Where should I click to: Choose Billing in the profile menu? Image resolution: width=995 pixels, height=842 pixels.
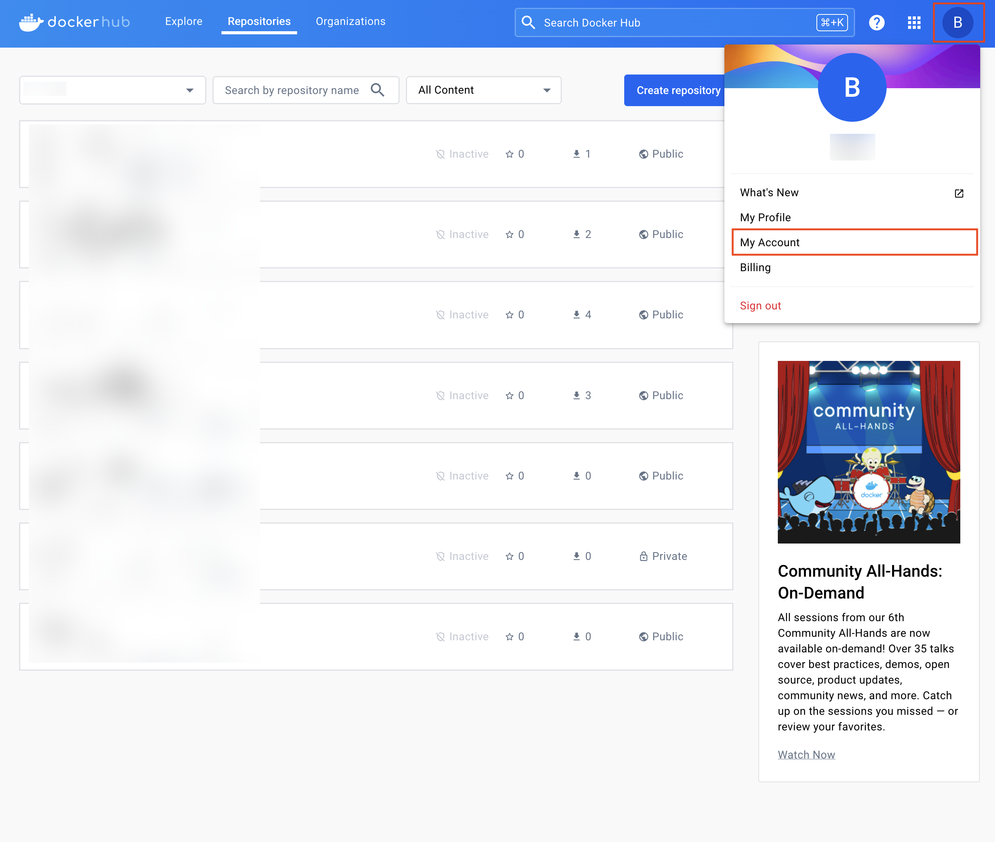coord(755,267)
